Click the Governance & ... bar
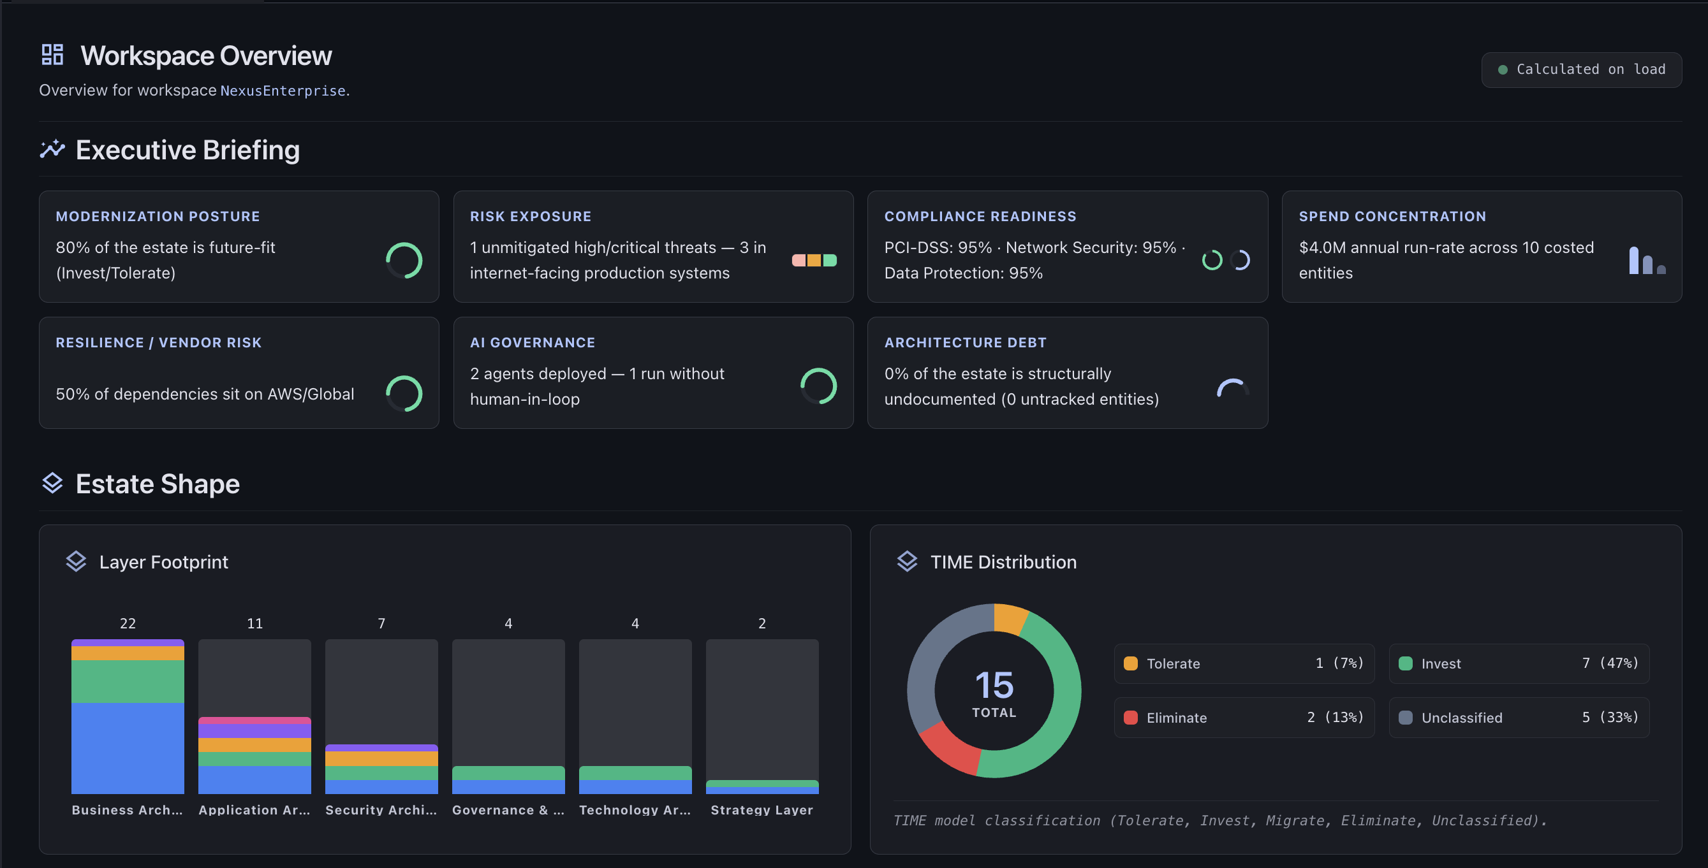The height and width of the screenshot is (868, 1708). 508,780
